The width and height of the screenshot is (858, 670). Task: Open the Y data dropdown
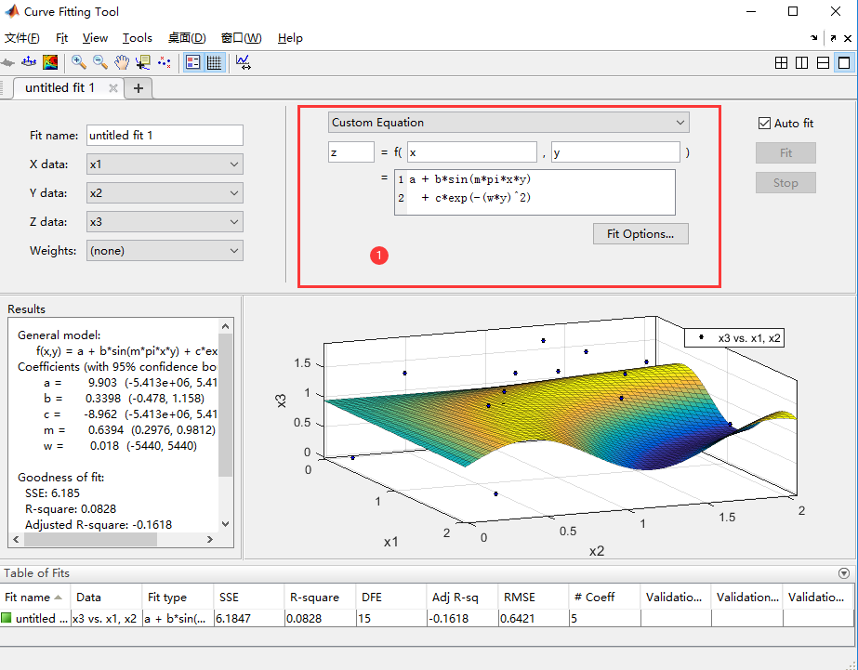pos(165,193)
